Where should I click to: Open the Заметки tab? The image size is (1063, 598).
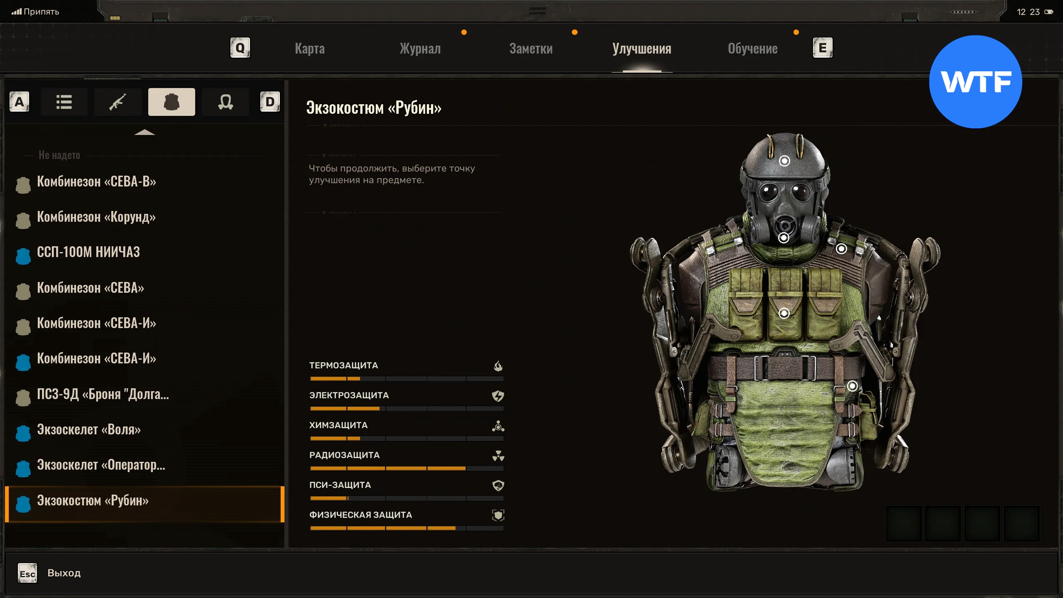pos(531,49)
